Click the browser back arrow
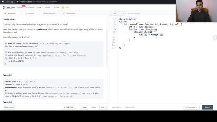 click(x=3, y=2)
